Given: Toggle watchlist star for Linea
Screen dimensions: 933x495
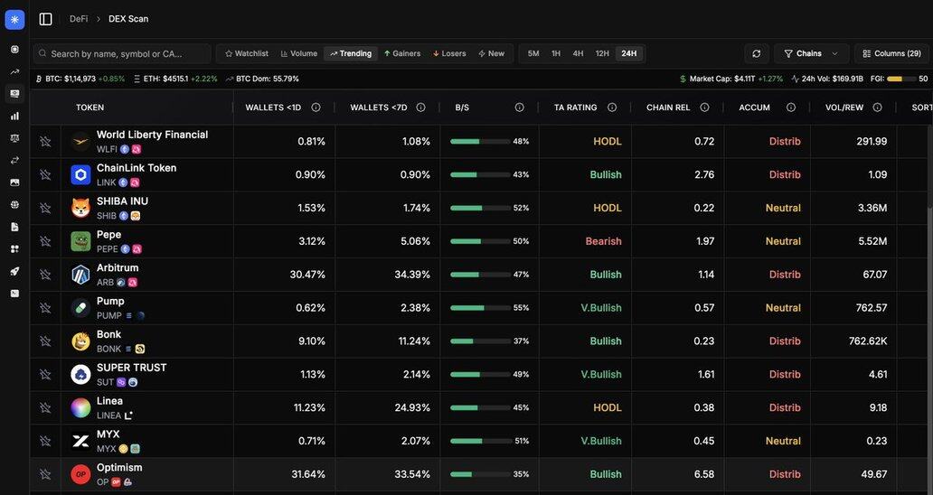Looking at the screenshot, I should (x=45, y=407).
